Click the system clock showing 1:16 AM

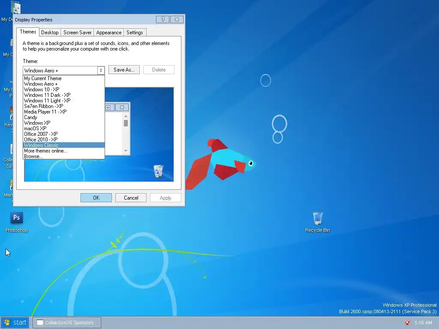[x=423, y=323]
